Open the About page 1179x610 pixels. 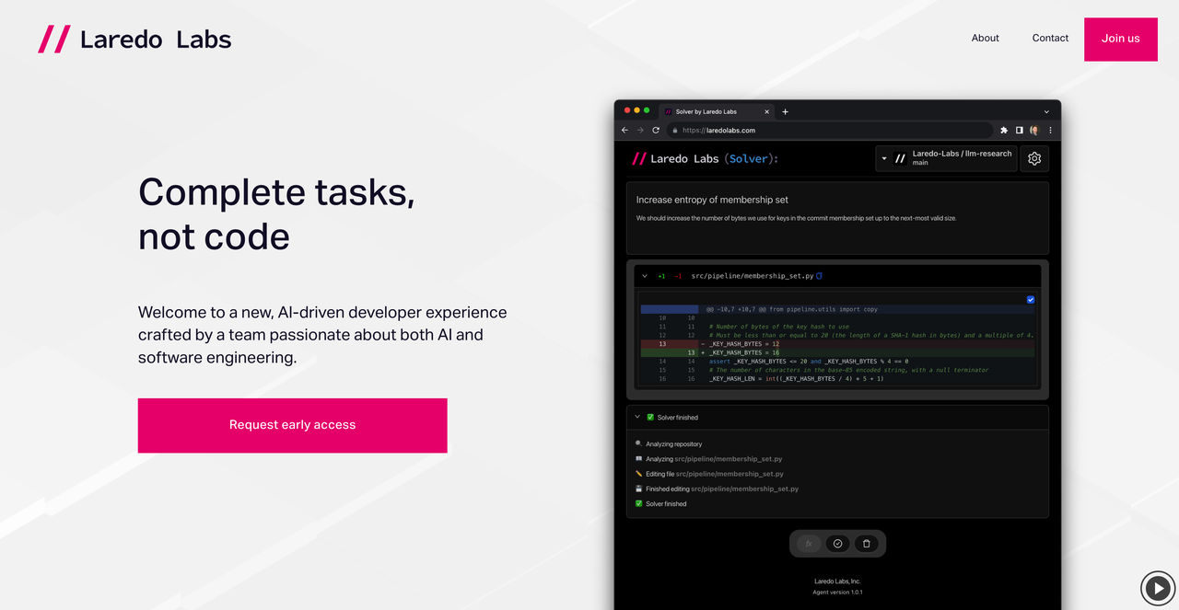point(985,38)
